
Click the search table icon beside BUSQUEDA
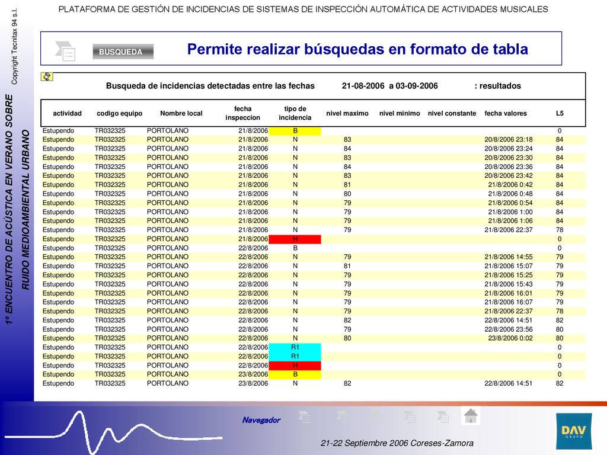[65, 51]
